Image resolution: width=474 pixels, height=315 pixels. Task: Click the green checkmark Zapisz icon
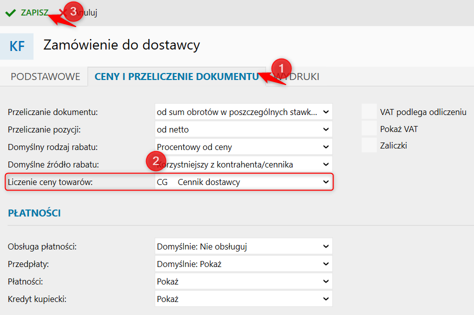pos(10,13)
